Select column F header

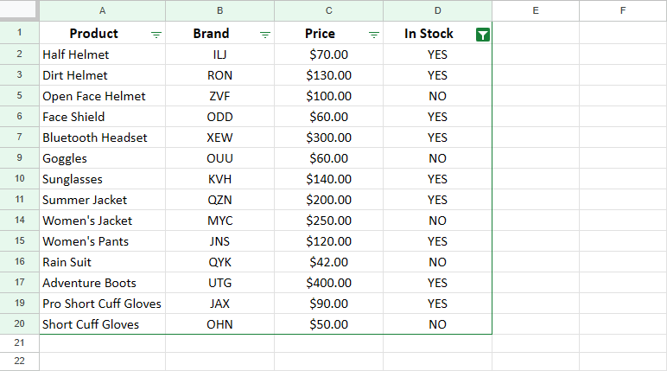[x=623, y=10]
